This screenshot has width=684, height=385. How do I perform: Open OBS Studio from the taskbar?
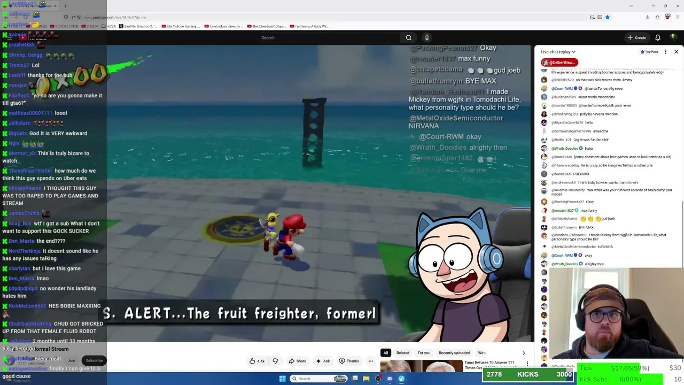tap(378, 379)
